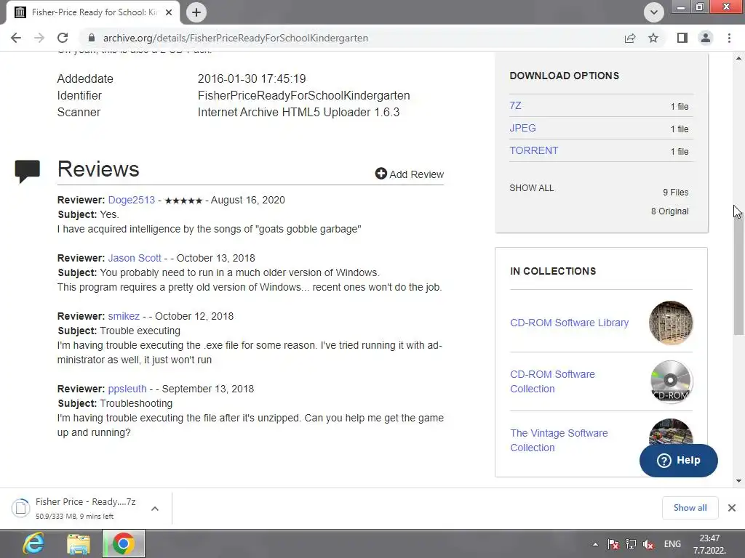This screenshot has width=745, height=558.
Task: Open Chrome three-dot menu
Action: point(729,38)
